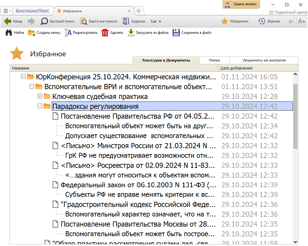Open Codes (Кодексы) section
The width and height of the screenshot is (308, 246).
pos(134,21)
